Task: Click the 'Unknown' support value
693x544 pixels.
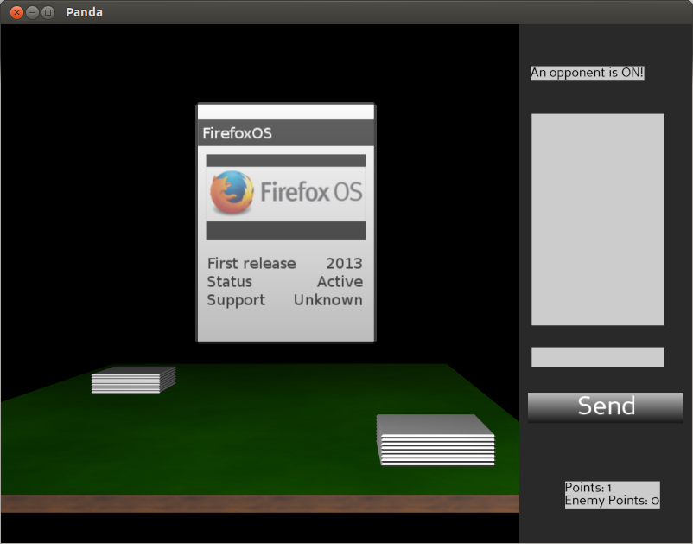Action: [x=328, y=300]
